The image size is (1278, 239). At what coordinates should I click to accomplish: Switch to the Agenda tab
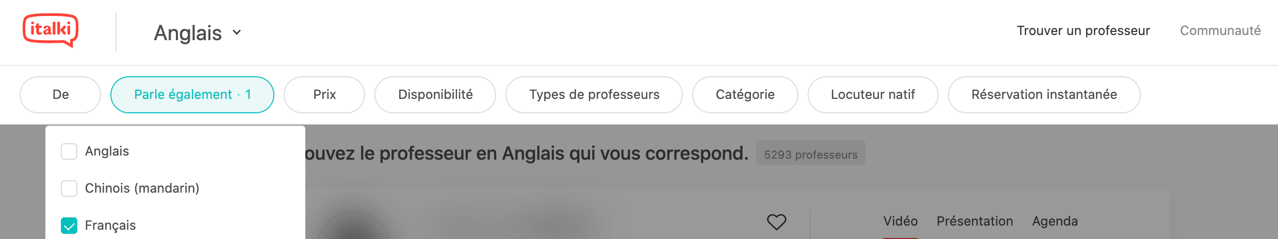point(1055,221)
